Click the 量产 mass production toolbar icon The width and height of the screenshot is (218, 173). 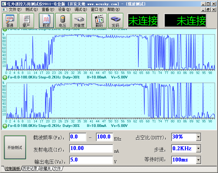[26, 21]
